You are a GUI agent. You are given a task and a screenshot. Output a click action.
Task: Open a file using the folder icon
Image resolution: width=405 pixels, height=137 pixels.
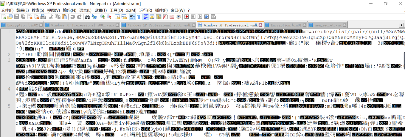pyautogui.click(x=10, y=17)
